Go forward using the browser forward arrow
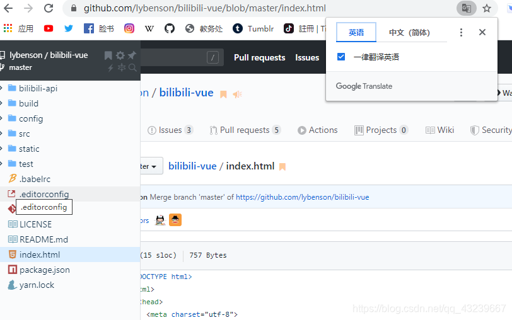 click(x=28, y=8)
